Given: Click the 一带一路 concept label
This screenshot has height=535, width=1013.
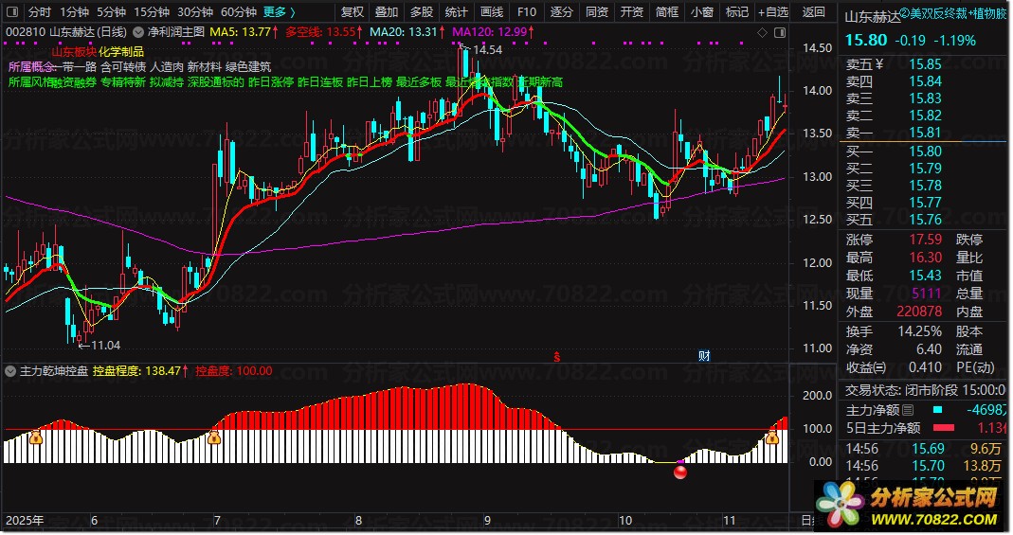Looking at the screenshot, I should tap(76, 66).
